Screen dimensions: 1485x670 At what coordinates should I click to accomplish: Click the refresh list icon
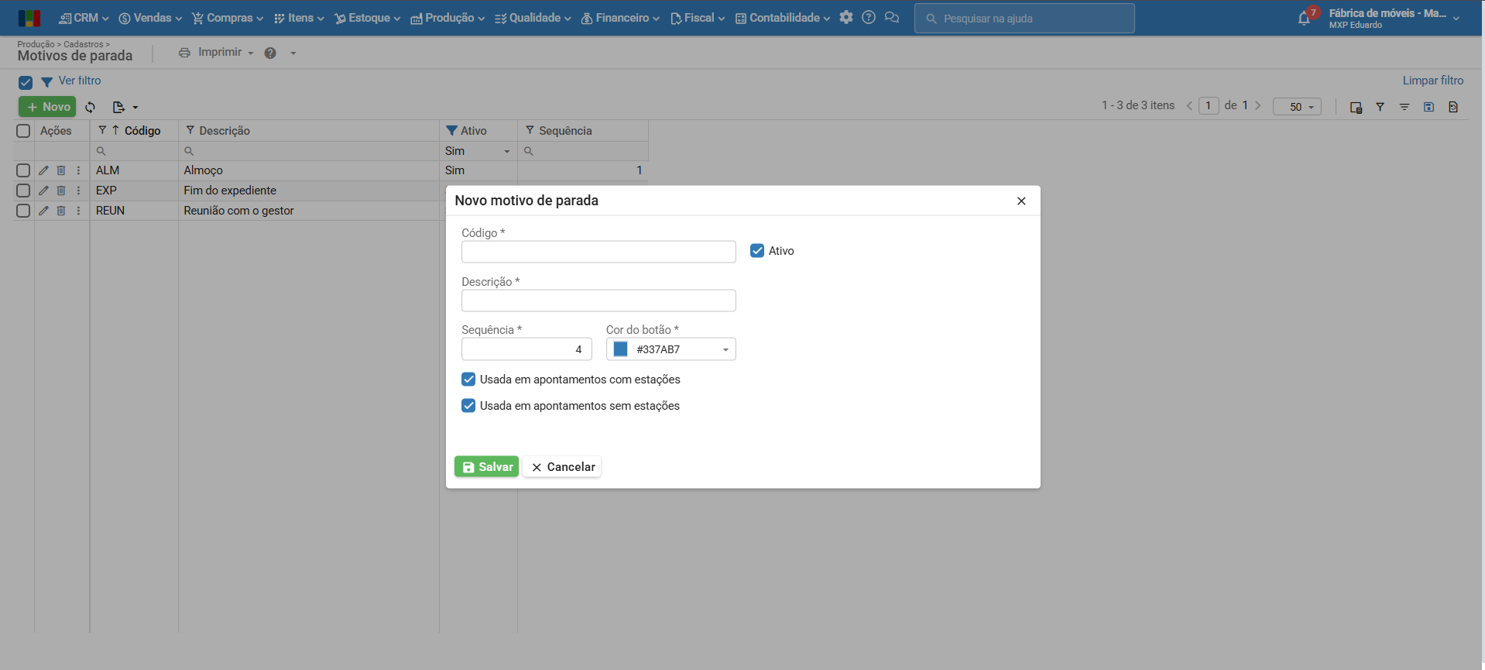(91, 107)
